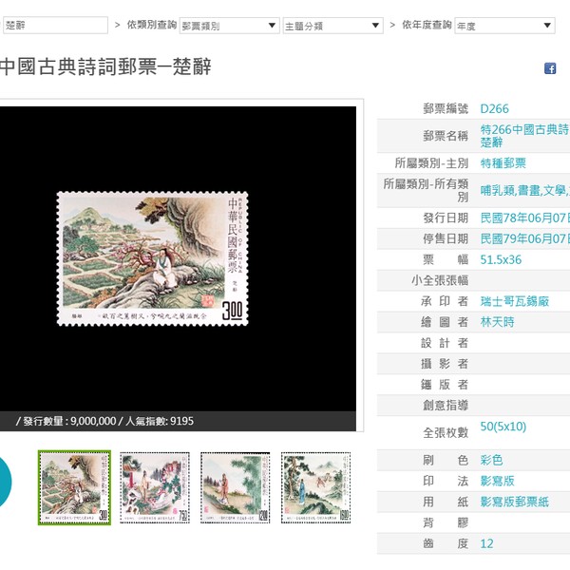Share page via Facebook icon
Viewport: 570px width, 570px height.
pos(550,68)
